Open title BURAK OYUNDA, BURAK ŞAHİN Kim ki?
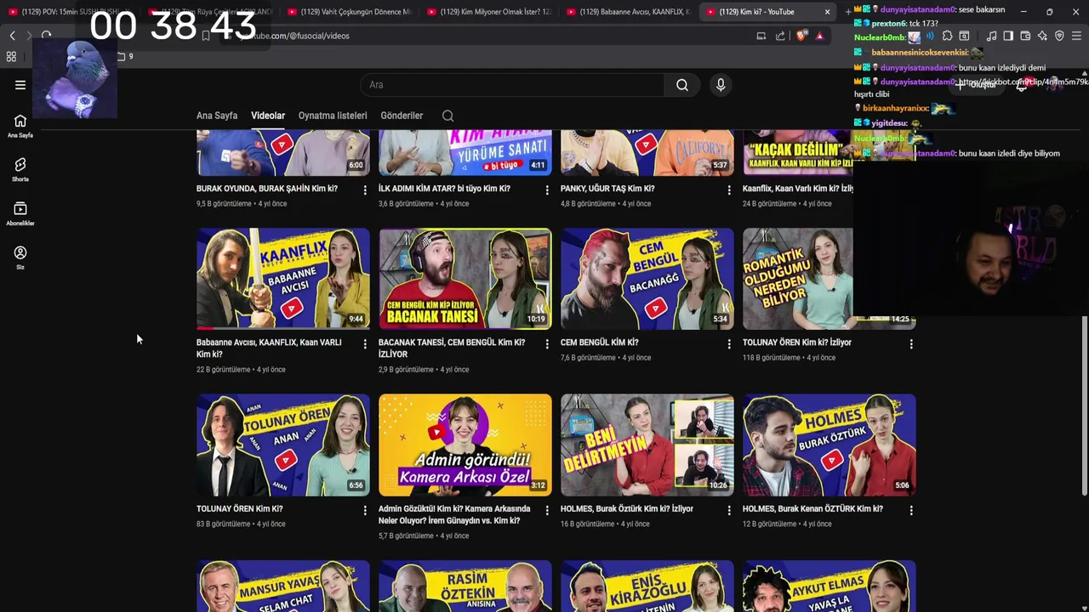Image resolution: width=1089 pixels, height=612 pixels. click(x=267, y=189)
